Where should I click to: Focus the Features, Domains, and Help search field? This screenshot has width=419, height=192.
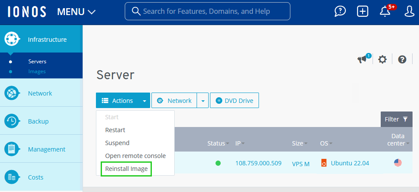(213, 12)
